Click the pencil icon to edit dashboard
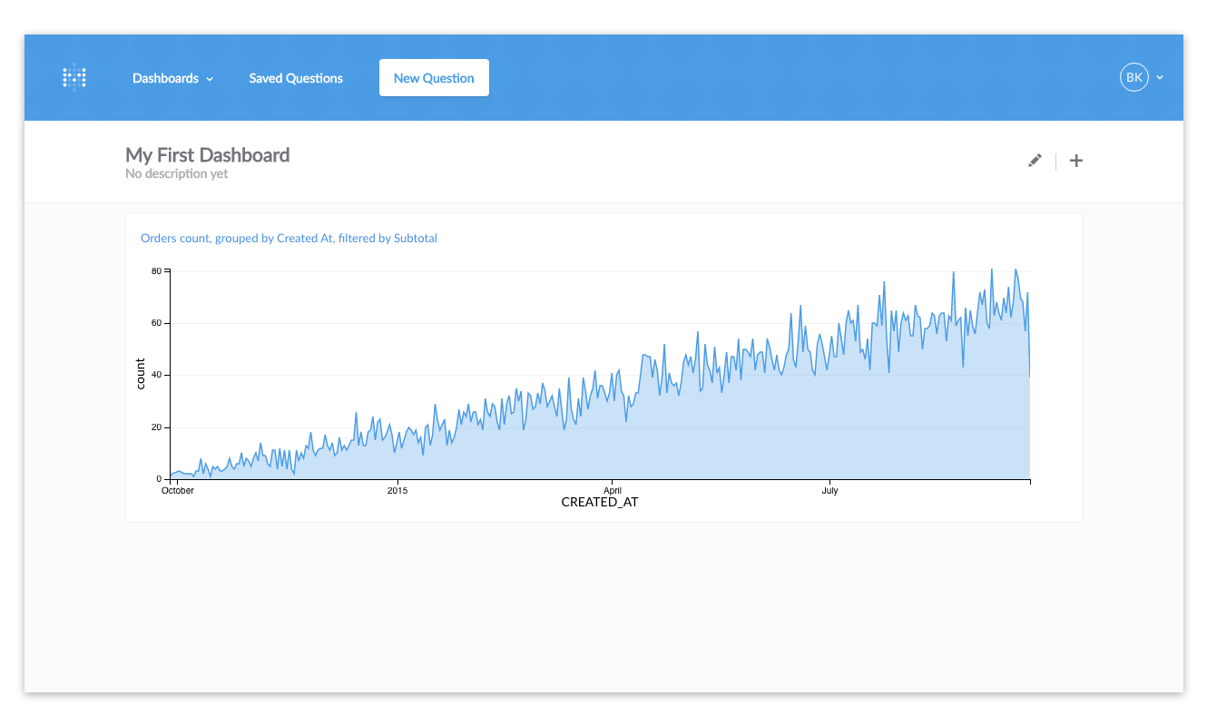This screenshot has height=726, width=1207. click(x=1035, y=161)
